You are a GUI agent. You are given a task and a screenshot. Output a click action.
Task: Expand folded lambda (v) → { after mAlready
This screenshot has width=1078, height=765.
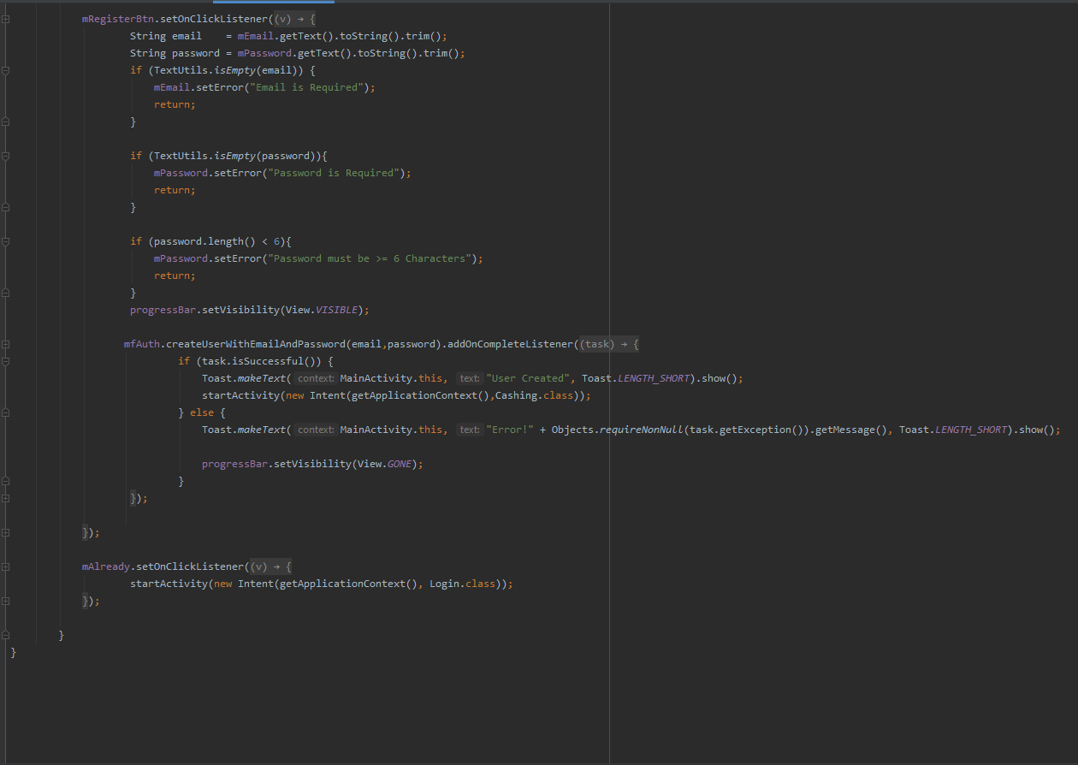[x=269, y=566]
